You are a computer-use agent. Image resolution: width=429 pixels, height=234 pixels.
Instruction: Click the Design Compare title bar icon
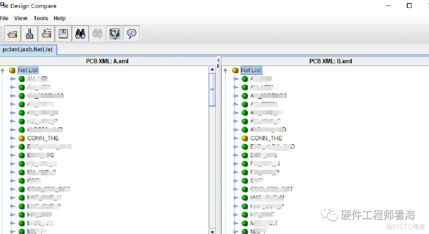[4, 5]
